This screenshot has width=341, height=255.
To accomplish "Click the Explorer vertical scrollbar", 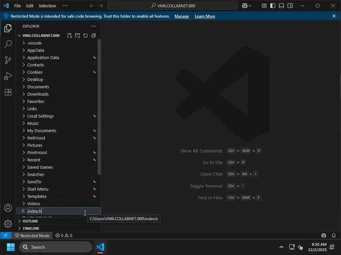I will pyautogui.click(x=99, y=107).
